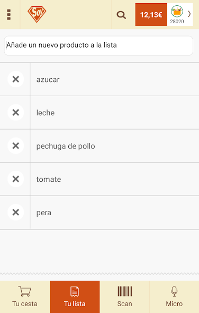Delete leche with its X icon
Image resolution: width=199 pixels, height=313 pixels.
[16, 113]
